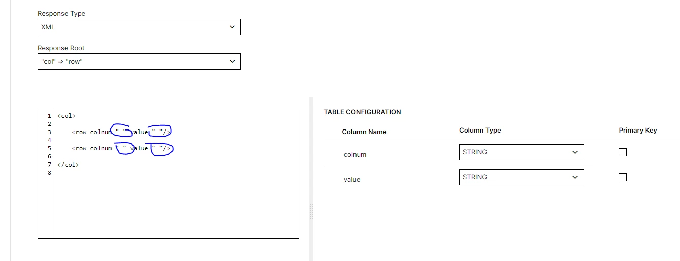Image resolution: width=680 pixels, height=261 pixels.
Task: Grab the dotted panel splitter handle
Action: click(311, 211)
